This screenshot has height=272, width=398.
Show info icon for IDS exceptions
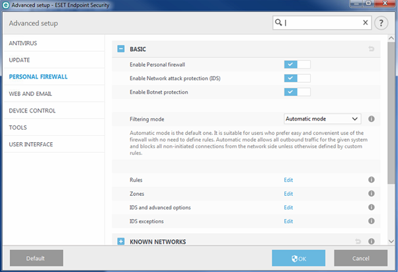(372, 221)
